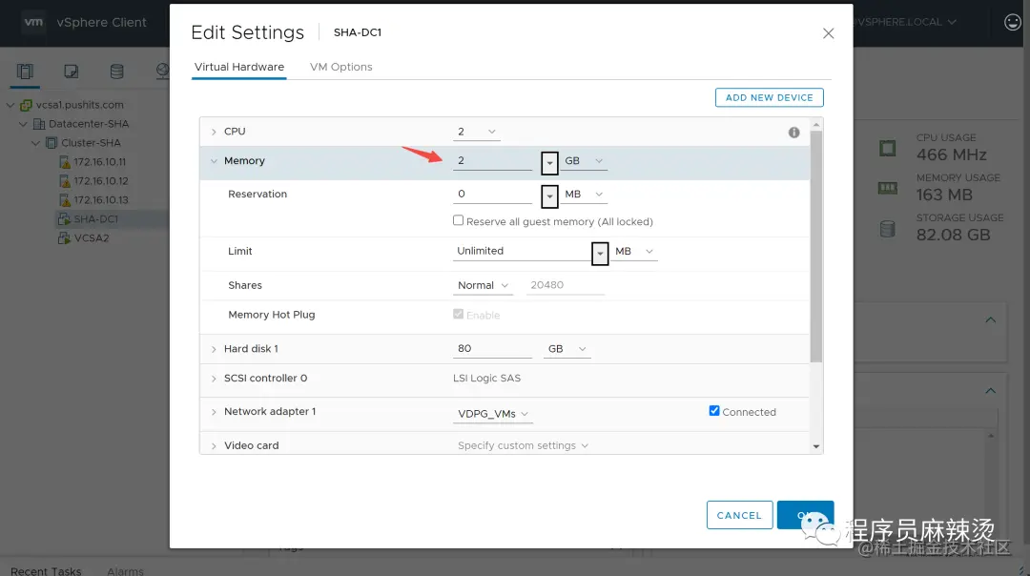Tick Reserve all guest memory checkbox

458,220
